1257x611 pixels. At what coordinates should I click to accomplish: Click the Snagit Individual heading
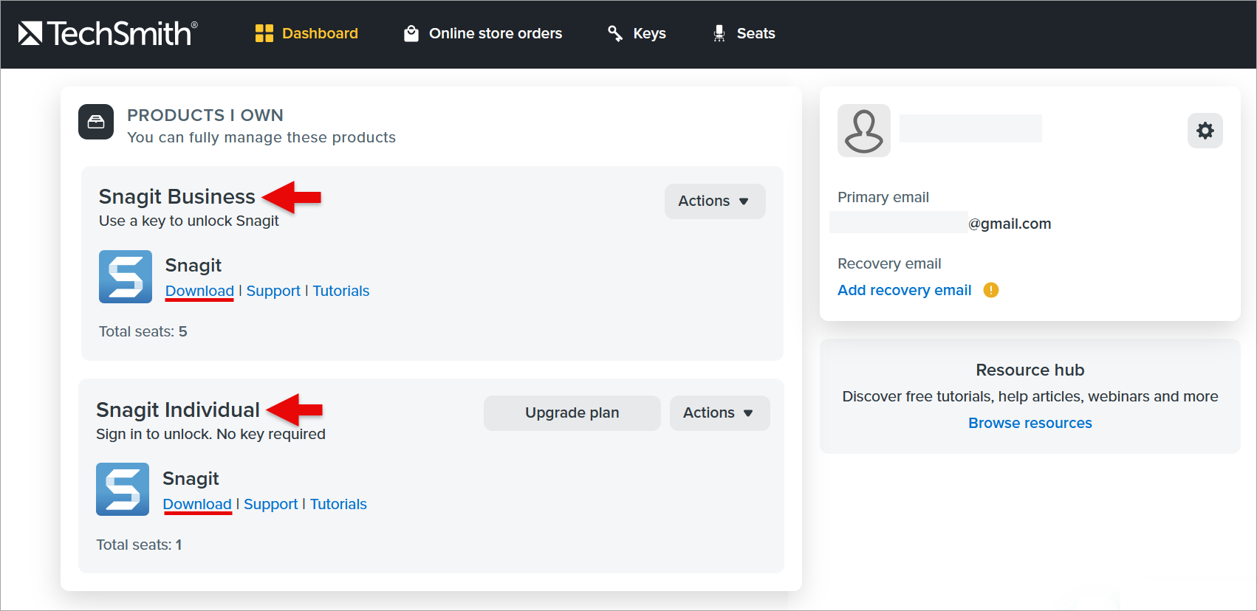tap(178, 410)
